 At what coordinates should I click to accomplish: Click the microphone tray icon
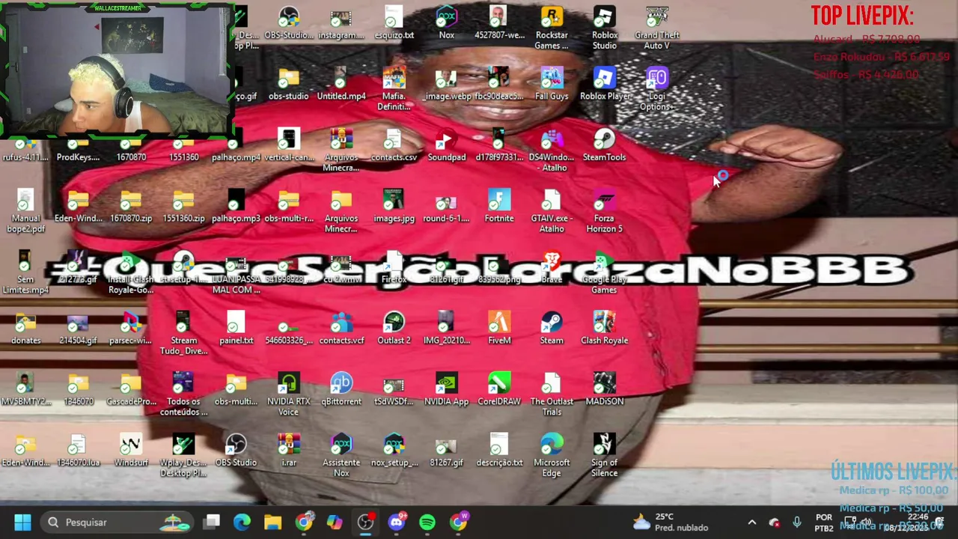(x=797, y=523)
